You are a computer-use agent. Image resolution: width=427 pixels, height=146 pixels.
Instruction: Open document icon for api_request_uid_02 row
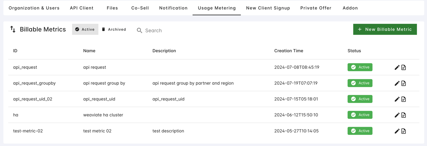click(x=404, y=99)
